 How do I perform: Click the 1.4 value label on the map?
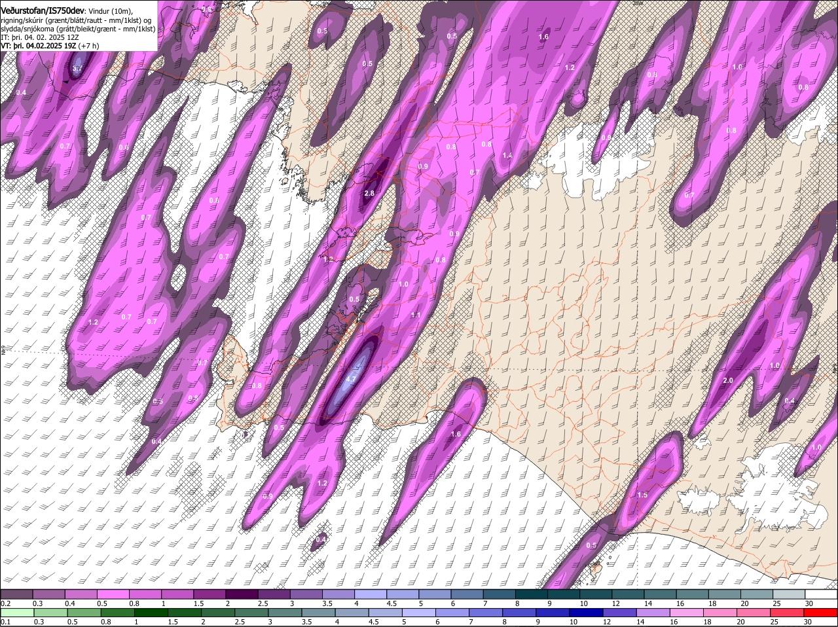pyautogui.click(x=507, y=155)
